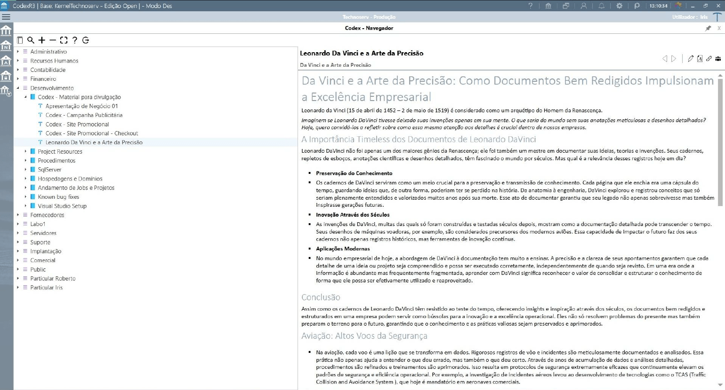Click the document vertical scrollbar
The width and height of the screenshot is (725, 390).
720,141
